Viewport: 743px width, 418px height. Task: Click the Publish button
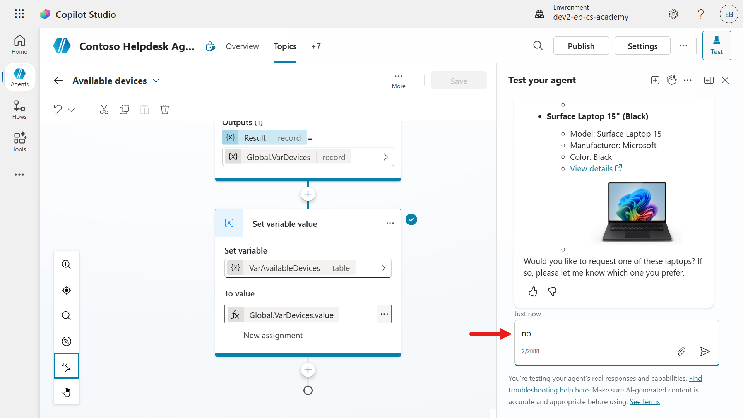tap(581, 46)
